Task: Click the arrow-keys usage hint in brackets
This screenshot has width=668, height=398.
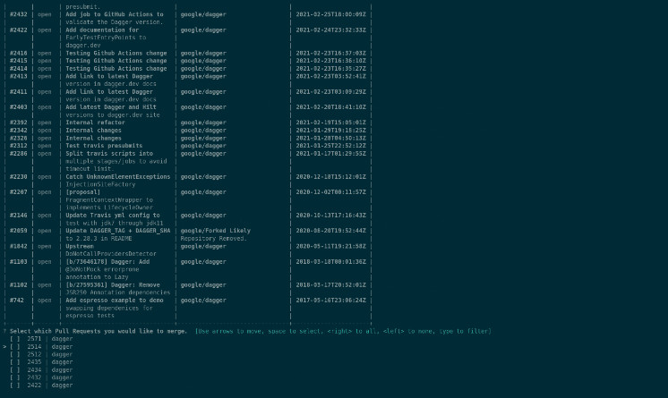Action: [x=343, y=331]
